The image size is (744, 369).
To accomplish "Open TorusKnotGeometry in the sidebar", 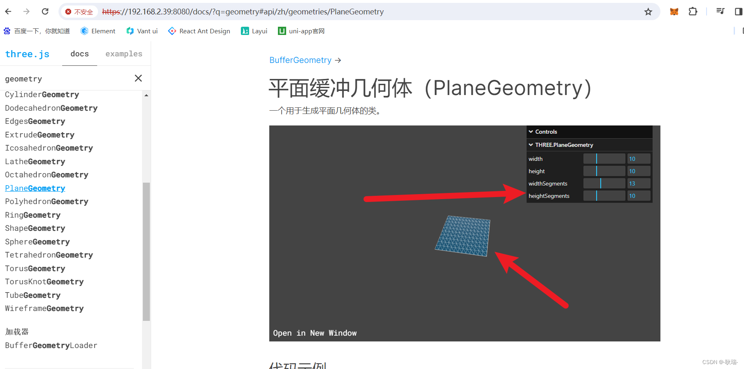I will coord(44,282).
